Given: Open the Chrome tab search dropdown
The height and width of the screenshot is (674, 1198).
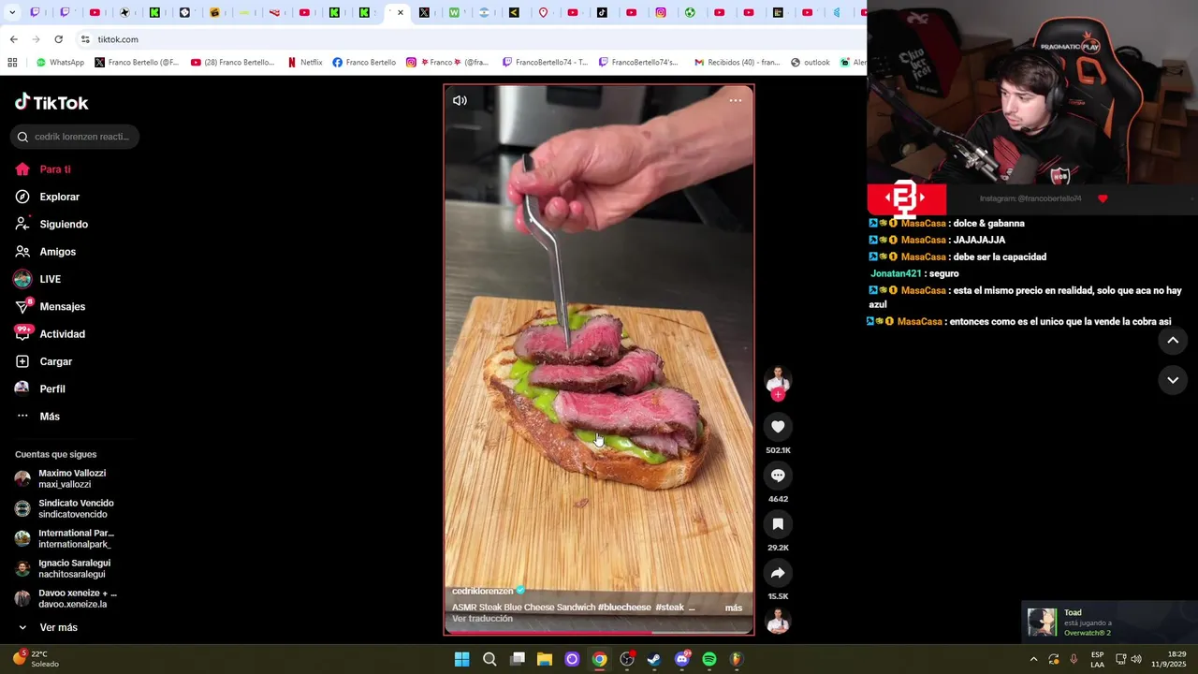Looking at the screenshot, I should coord(13,13).
